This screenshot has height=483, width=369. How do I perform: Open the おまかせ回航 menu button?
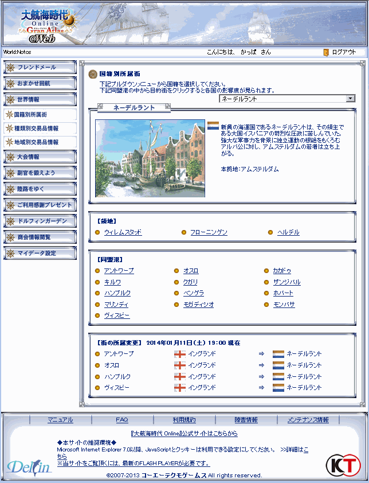[40, 83]
